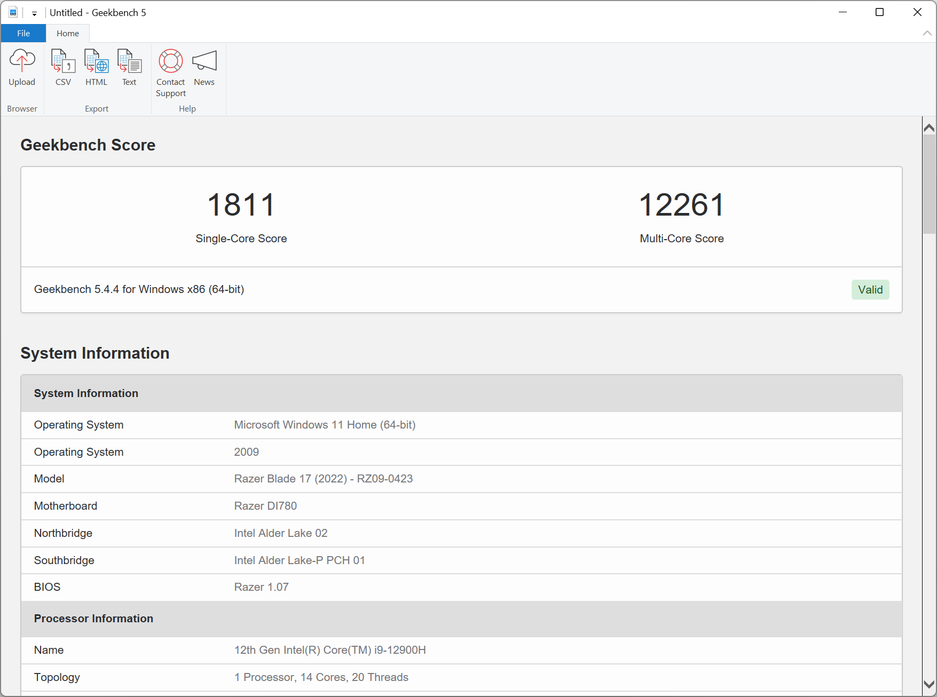
Task: Minimize the Geekbench window
Action: (843, 12)
